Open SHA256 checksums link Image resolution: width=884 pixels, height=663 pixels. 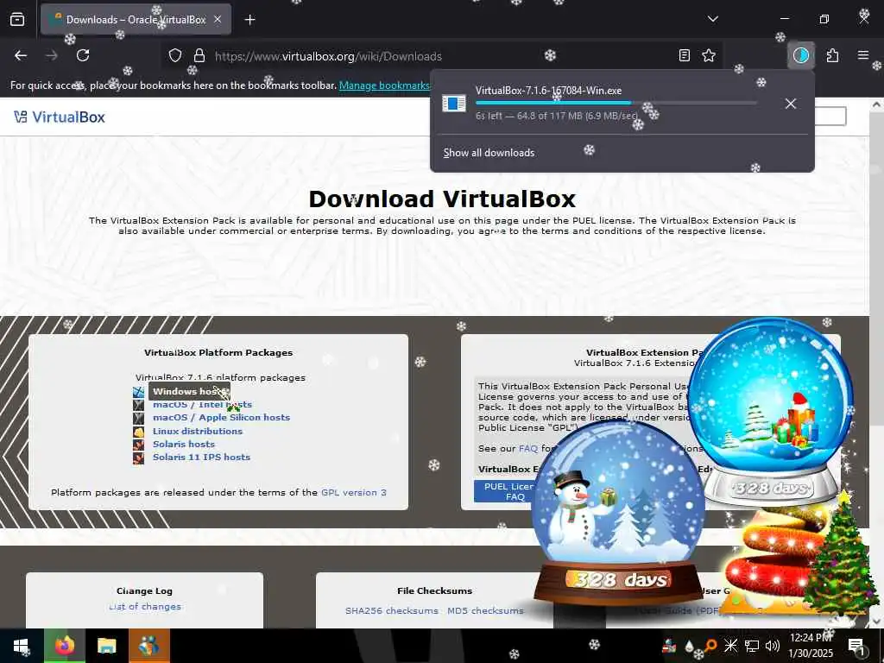point(392,610)
